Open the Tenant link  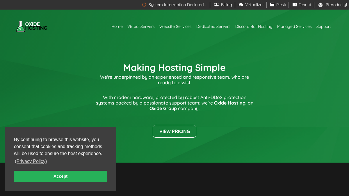(x=305, y=5)
